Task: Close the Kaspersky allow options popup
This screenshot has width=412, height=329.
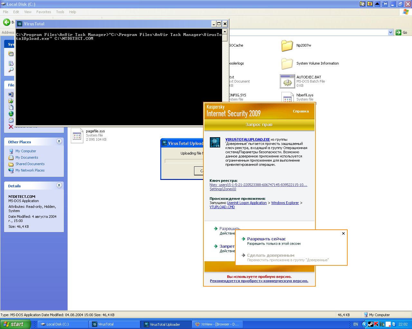Action: 343,233
